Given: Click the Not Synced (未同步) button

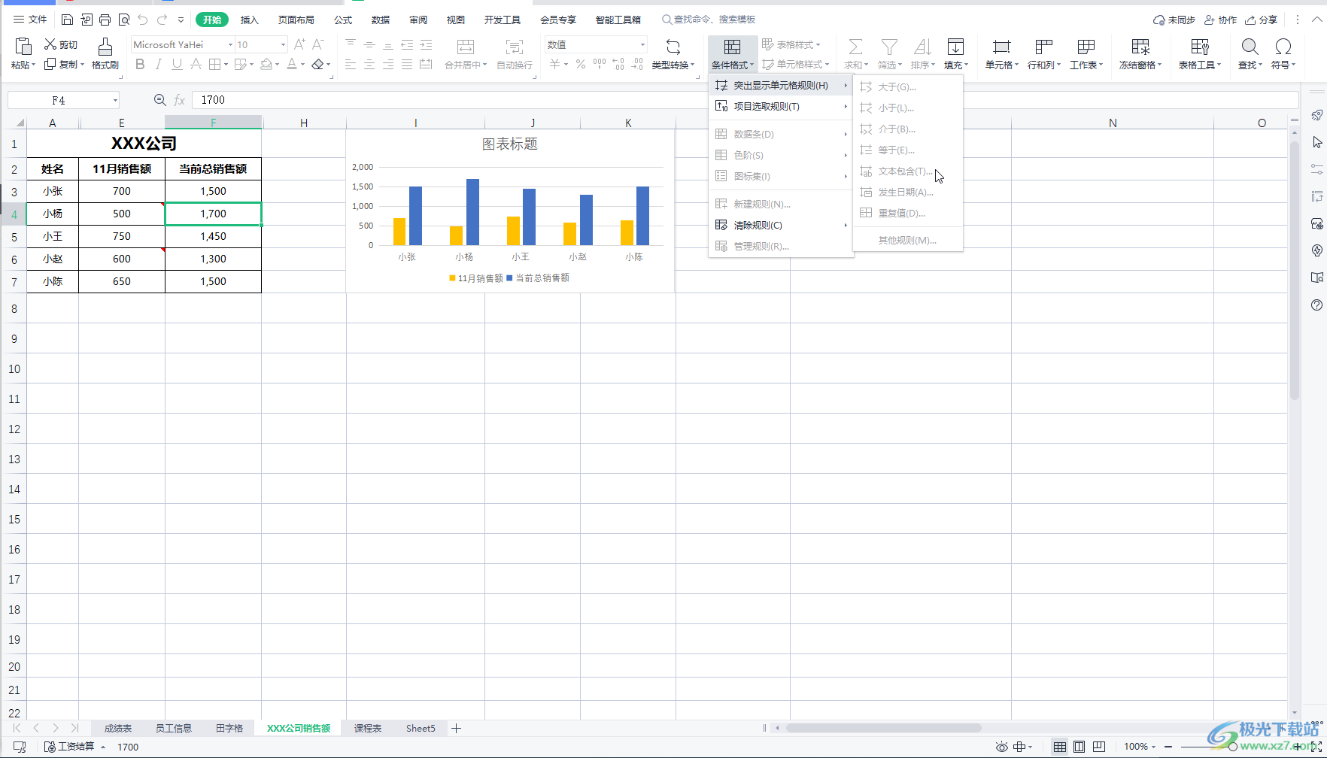Looking at the screenshot, I should 1174,20.
